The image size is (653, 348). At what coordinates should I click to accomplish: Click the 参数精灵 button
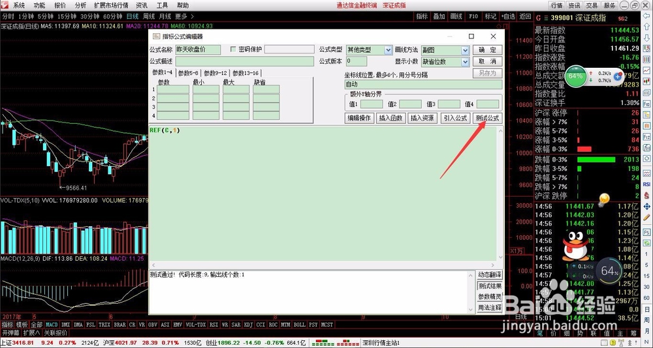click(490, 297)
